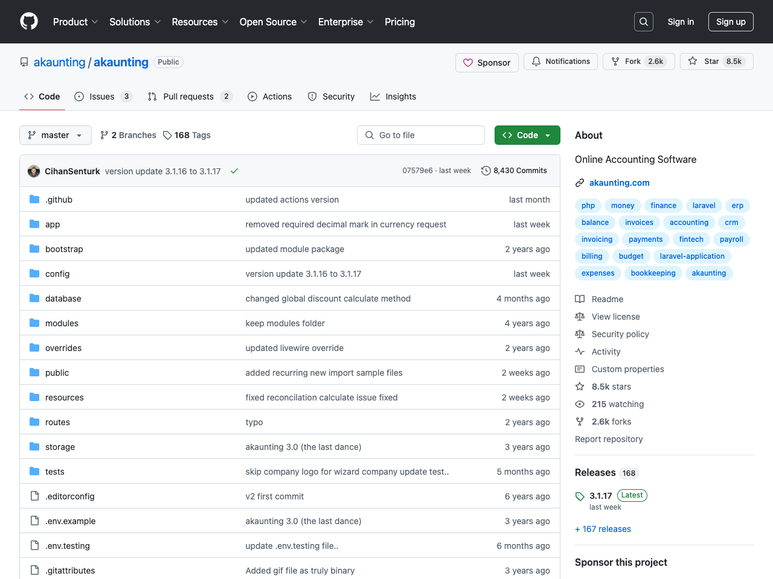The height and width of the screenshot is (579, 773).
Task: Open commit hash 07579e6
Action: (x=417, y=171)
